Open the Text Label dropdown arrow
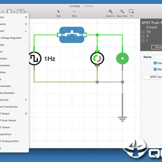Viewport: 162px width, 162px height. pos(25,12)
